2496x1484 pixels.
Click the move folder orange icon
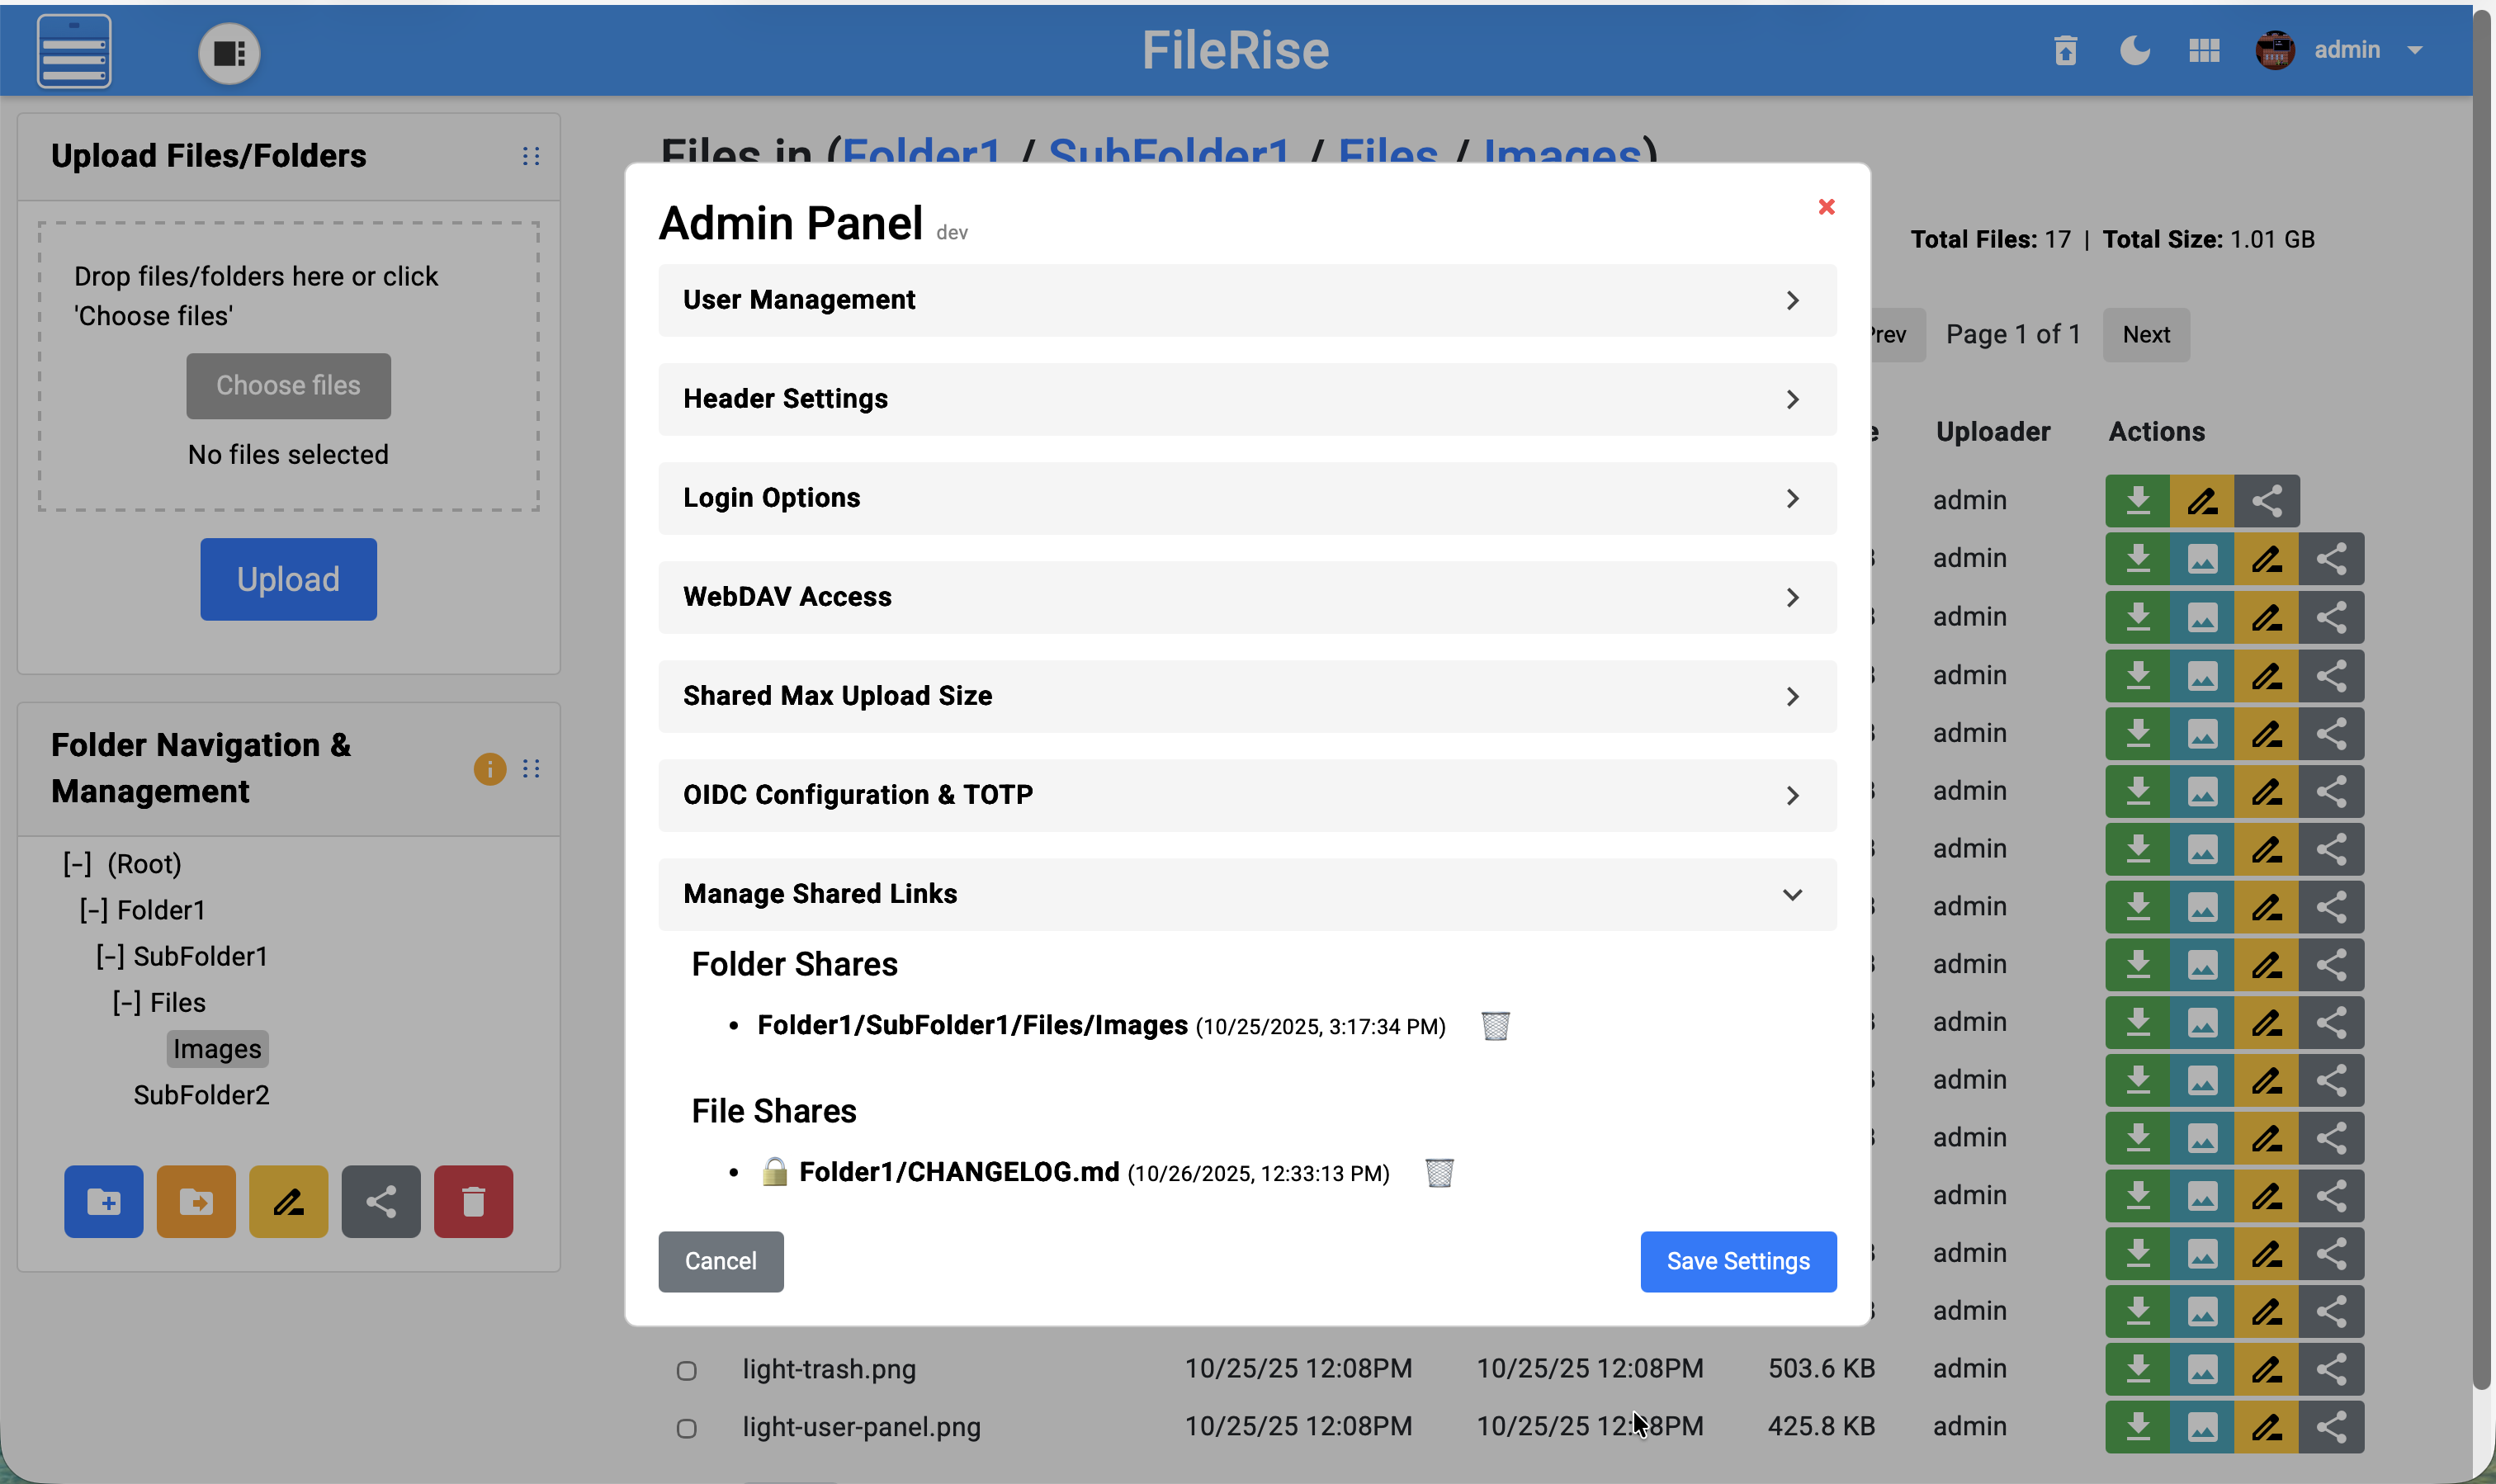click(196, 1201)
